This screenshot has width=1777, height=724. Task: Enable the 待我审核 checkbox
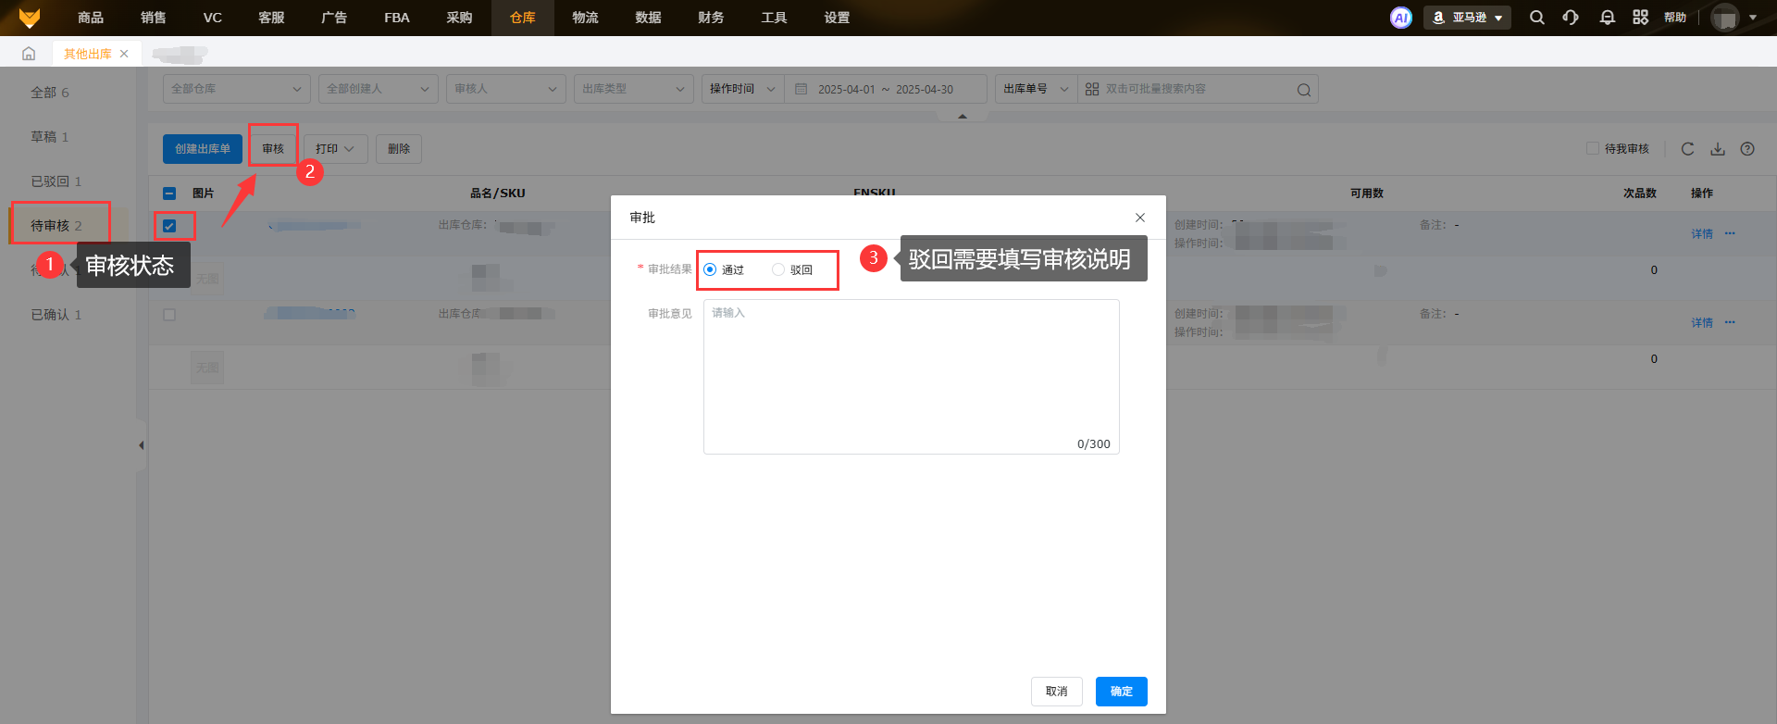click(x=1593, y=149)
